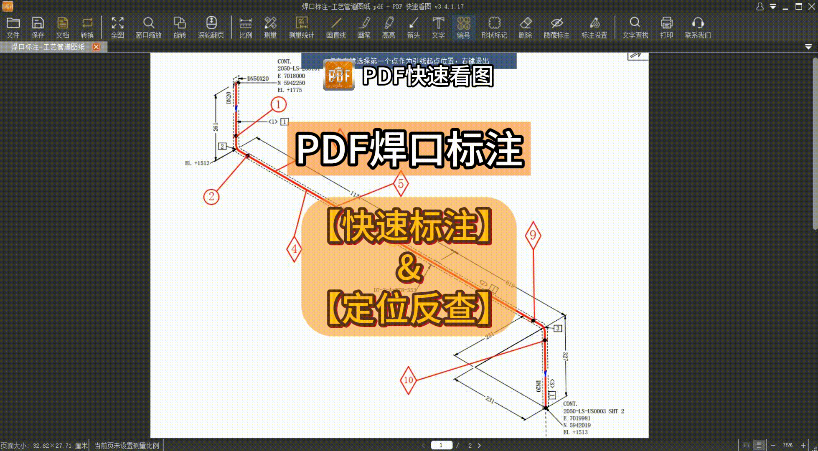818x451 pixels.
Task: Click the 75% zoom level text
Action: coord(788,445)
